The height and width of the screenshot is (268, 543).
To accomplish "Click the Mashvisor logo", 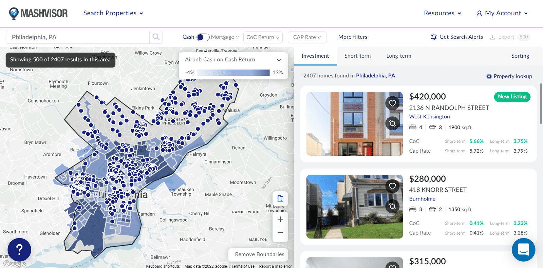I will [38, 13].
